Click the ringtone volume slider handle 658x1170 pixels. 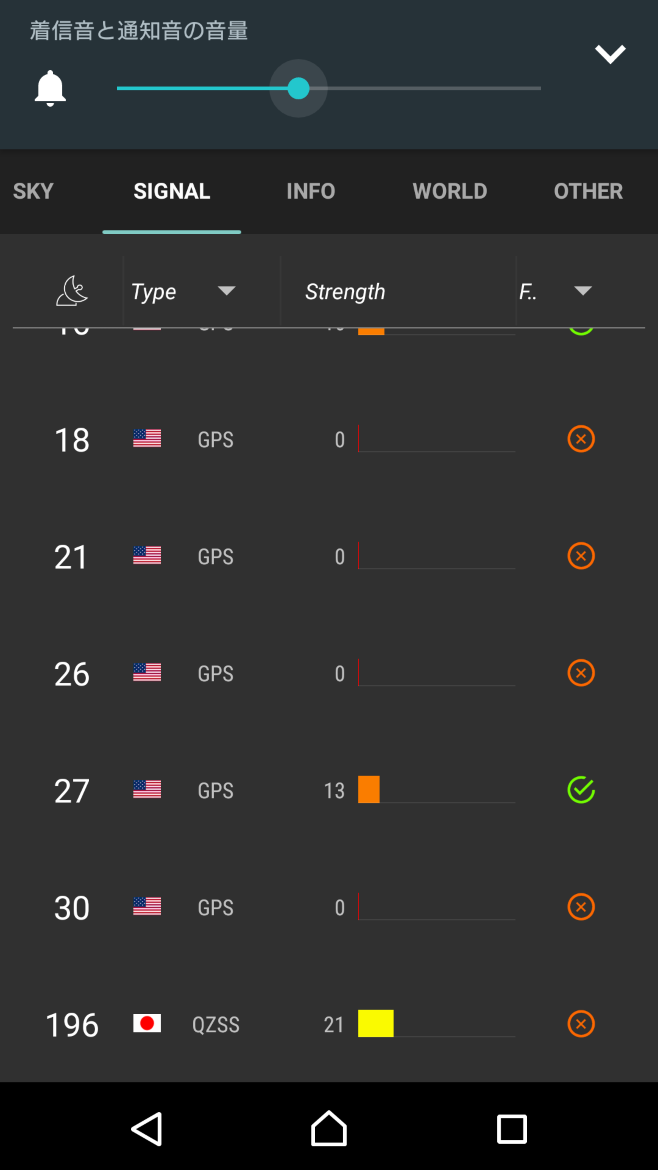[298, 88]
